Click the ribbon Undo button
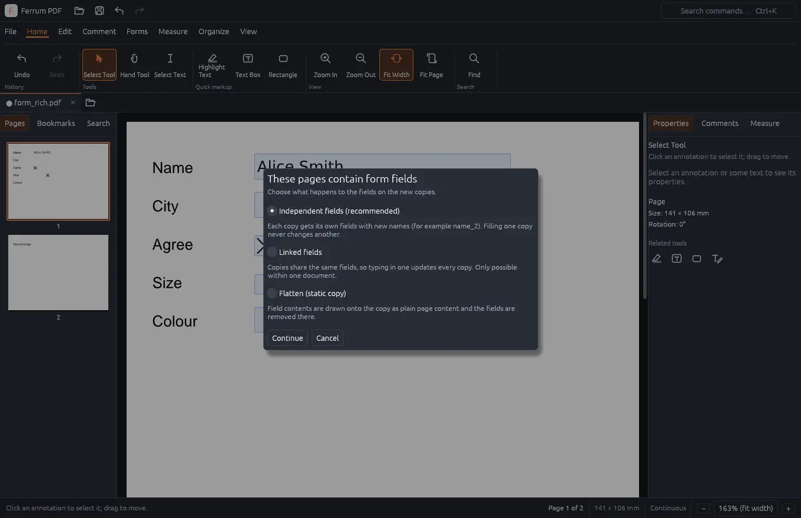 point(22,65)
